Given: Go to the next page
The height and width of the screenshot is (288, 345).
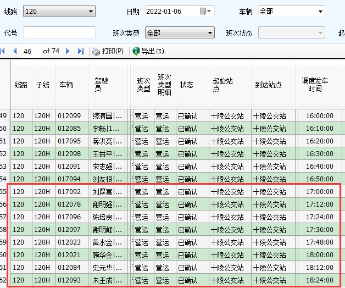Looking at the screenshot, I should [x=68, y=51].
